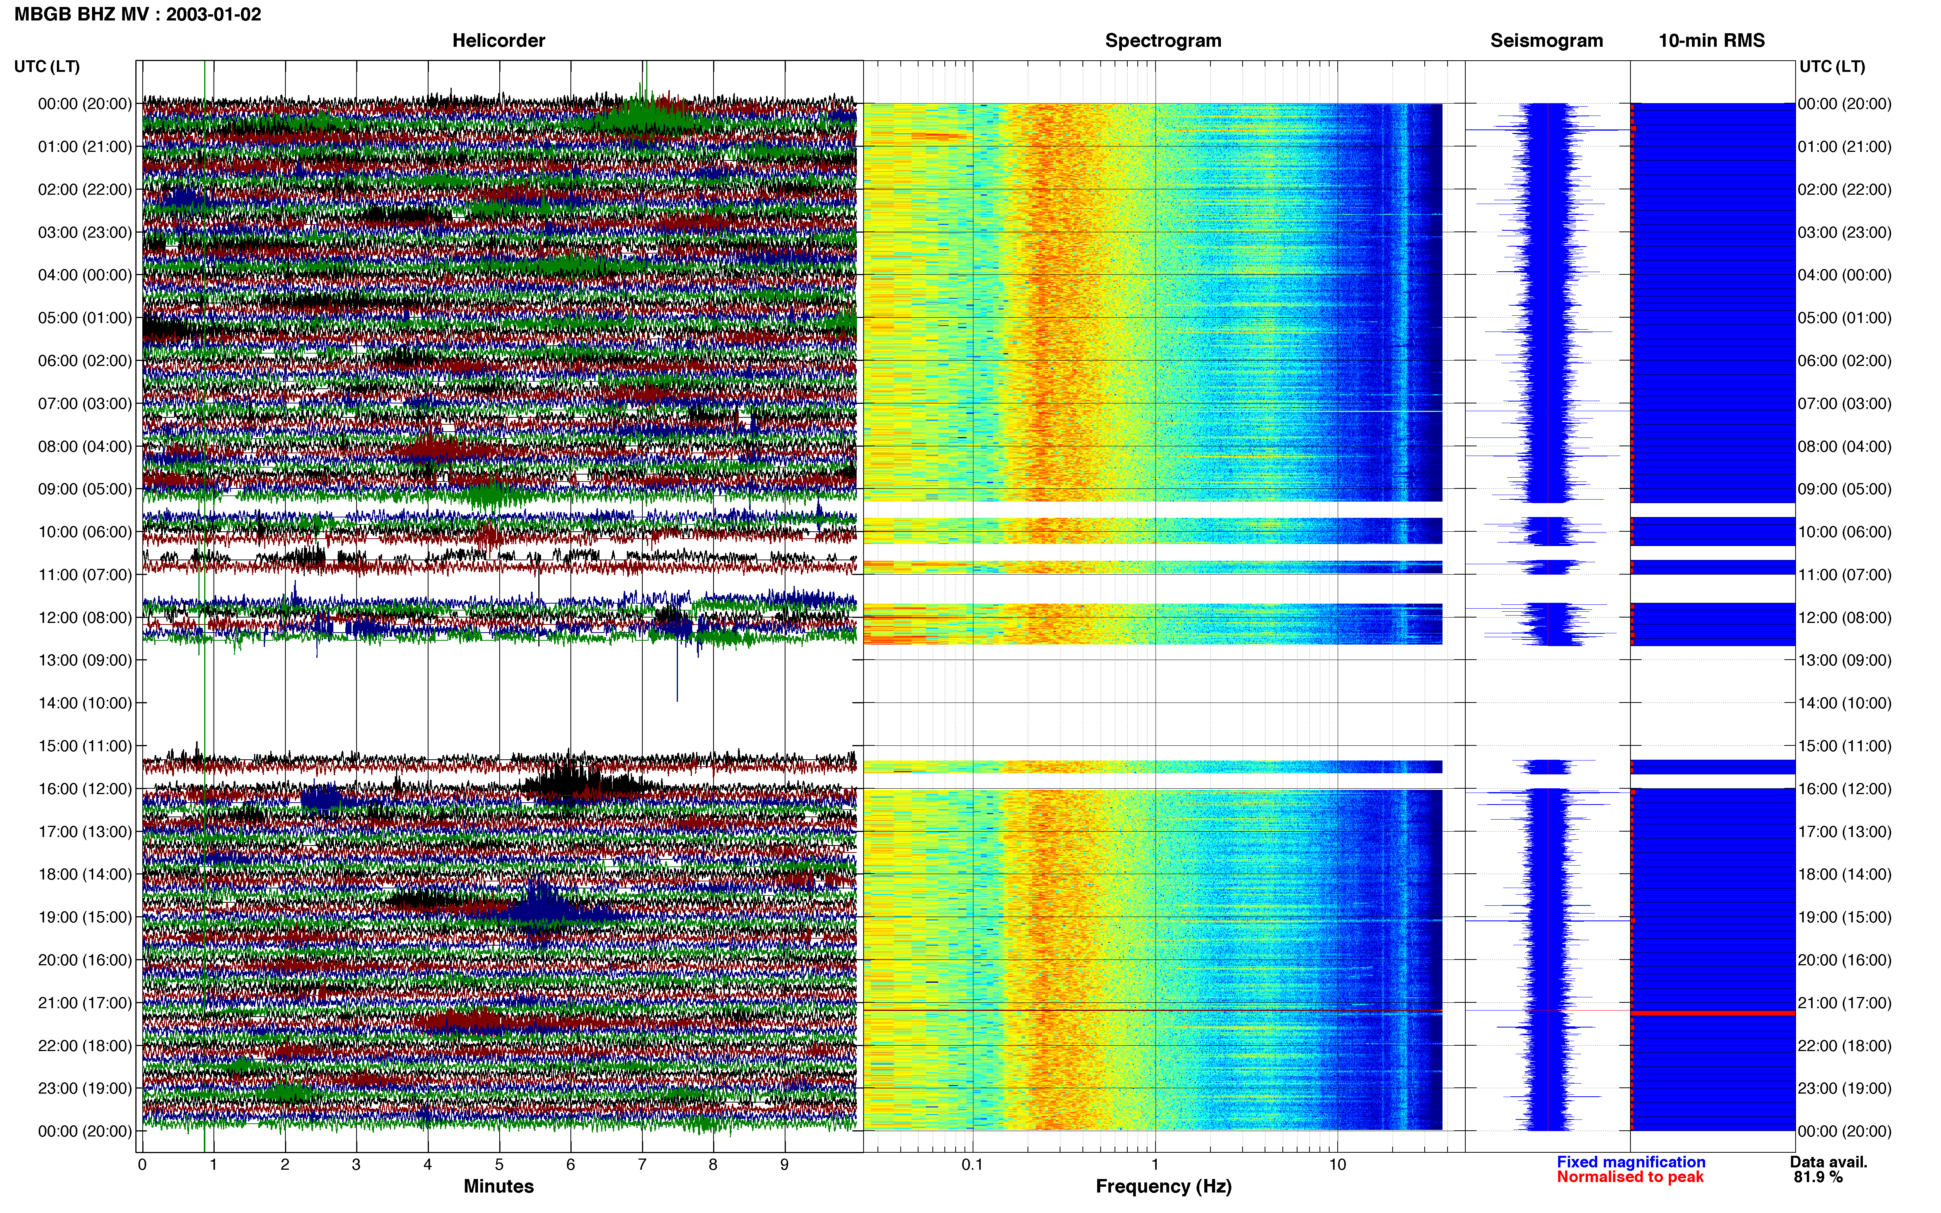1941x1213 pixels.
Task: Click "13:00 (09:00)" on the right time axis
Action: coord(1845,660)
